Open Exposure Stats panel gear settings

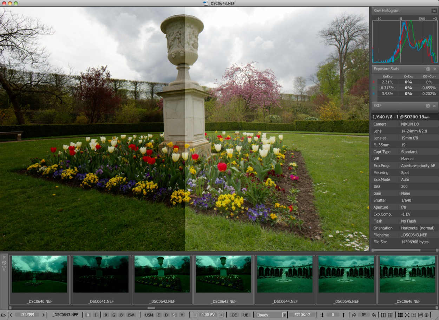coord(428,69)
